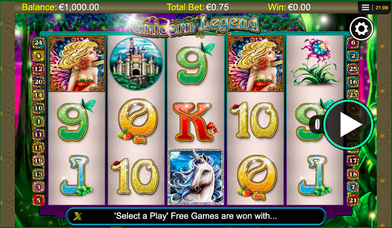Select payline number 5 badge
Viewport: 392px width, 228px height.
[39, 200]
